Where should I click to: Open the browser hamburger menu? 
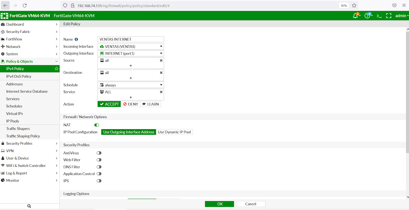coord(404,5)
